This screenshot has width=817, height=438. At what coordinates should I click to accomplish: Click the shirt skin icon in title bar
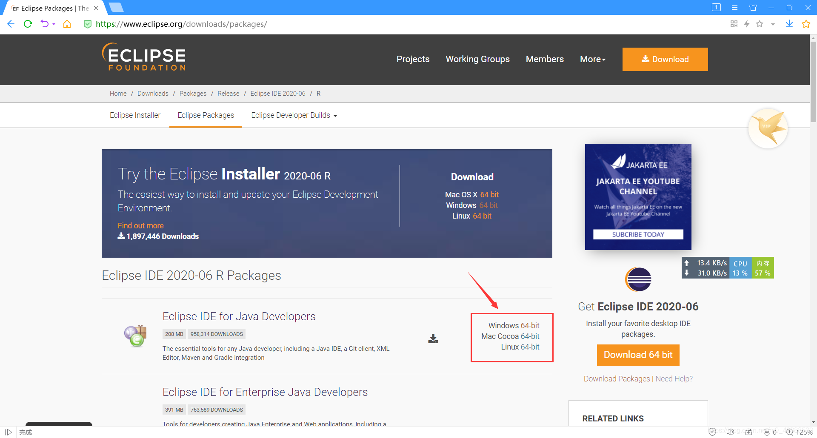tap(753, 8)
